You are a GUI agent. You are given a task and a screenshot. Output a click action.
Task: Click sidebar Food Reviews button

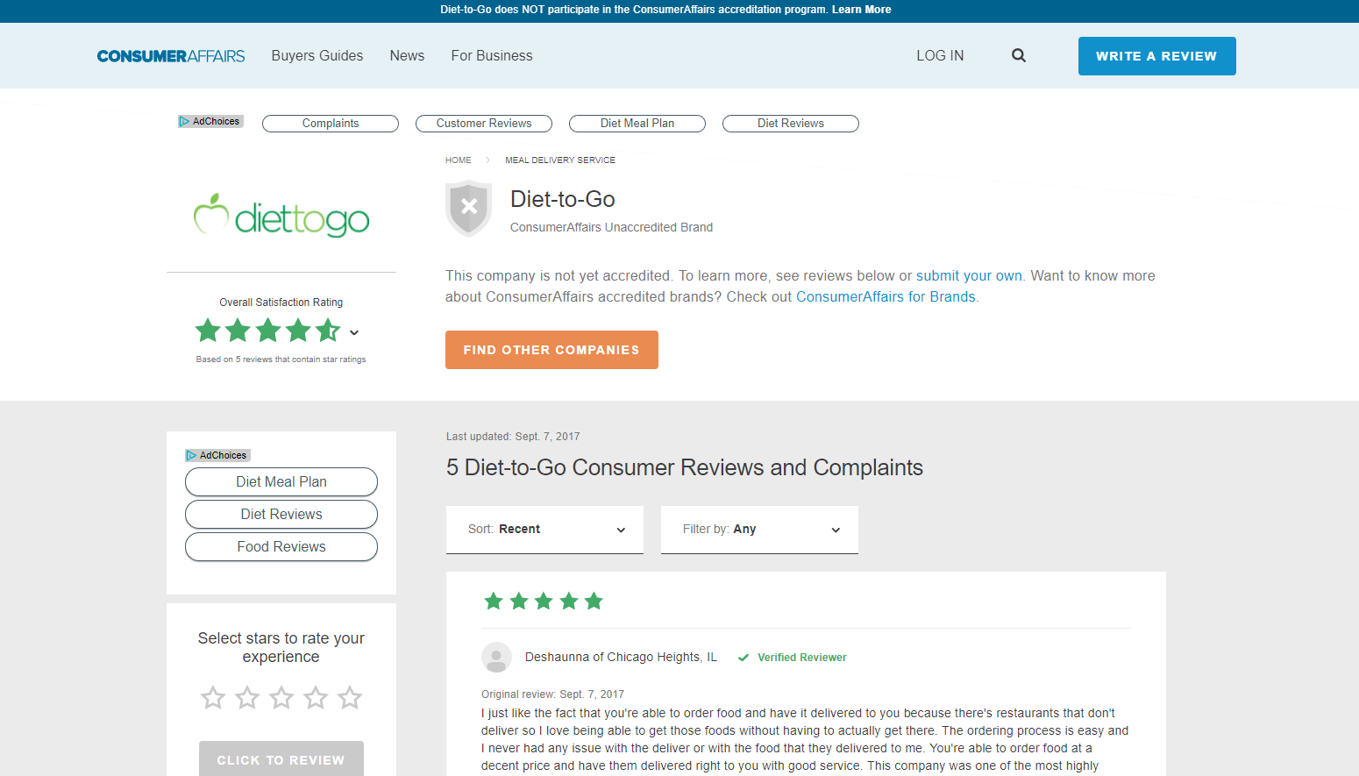pyautogui.click(x=281, y=547)
